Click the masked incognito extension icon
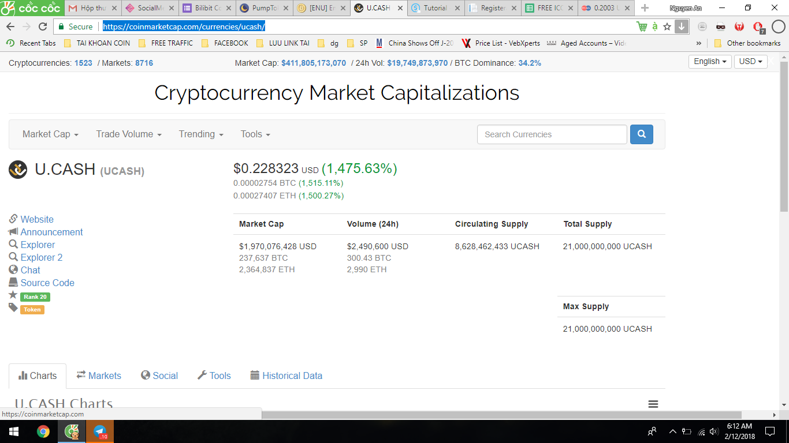The height and width of the screenshot is (443, 789). point(721,27)
